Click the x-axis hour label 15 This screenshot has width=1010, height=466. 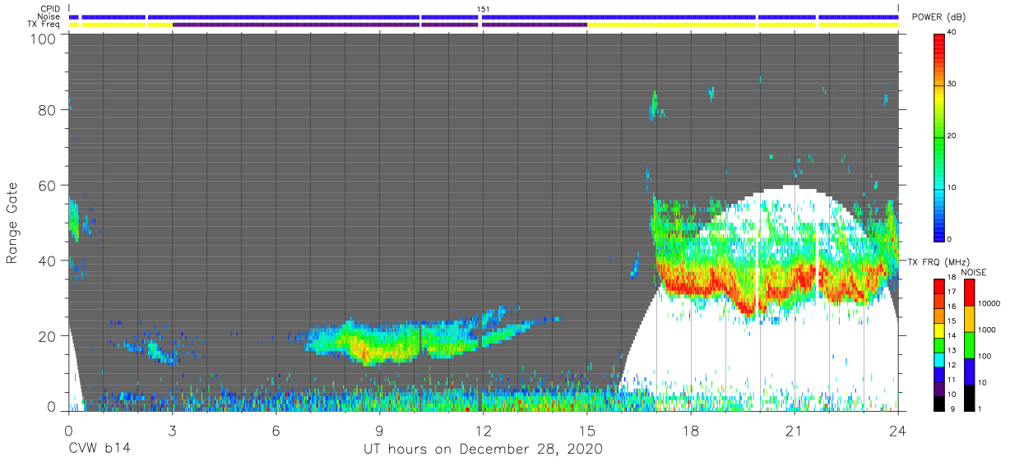click(586, 431)
